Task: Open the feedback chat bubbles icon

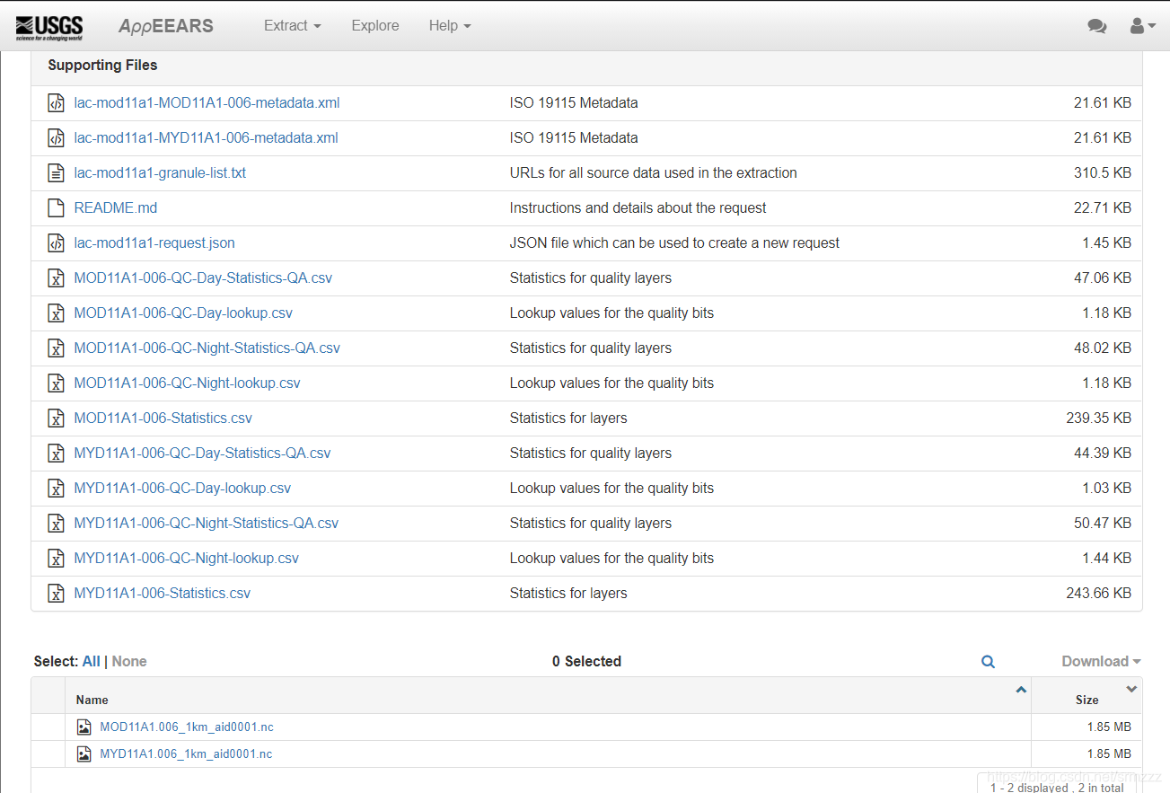Action: tap(1097, 26)
